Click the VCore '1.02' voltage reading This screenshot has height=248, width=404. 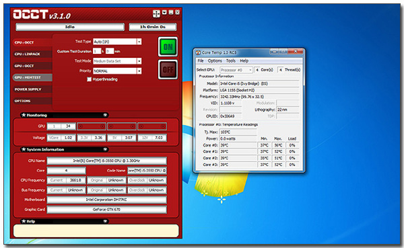[68, 138]
